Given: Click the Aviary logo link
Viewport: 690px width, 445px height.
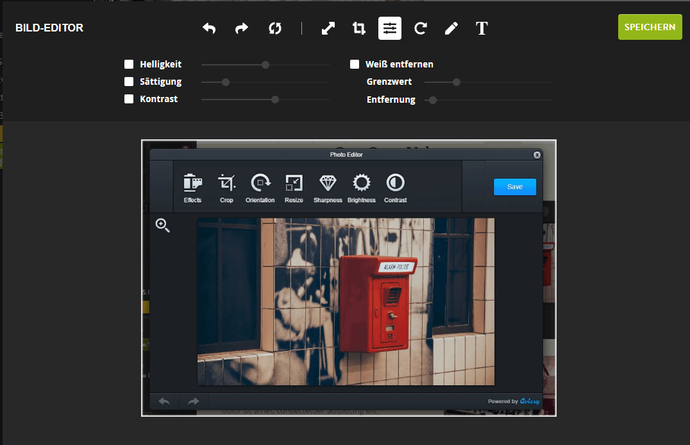Looking at the screenshot, I should pos(530,401).
